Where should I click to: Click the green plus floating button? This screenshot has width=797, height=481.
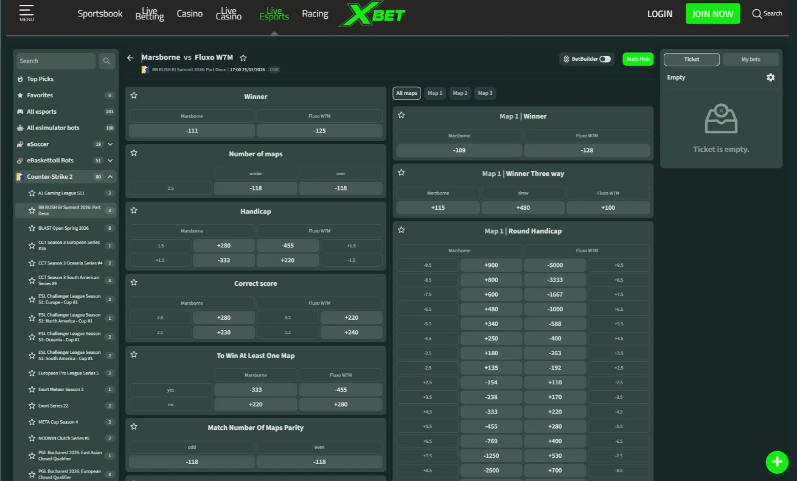(x=777, y=462)
